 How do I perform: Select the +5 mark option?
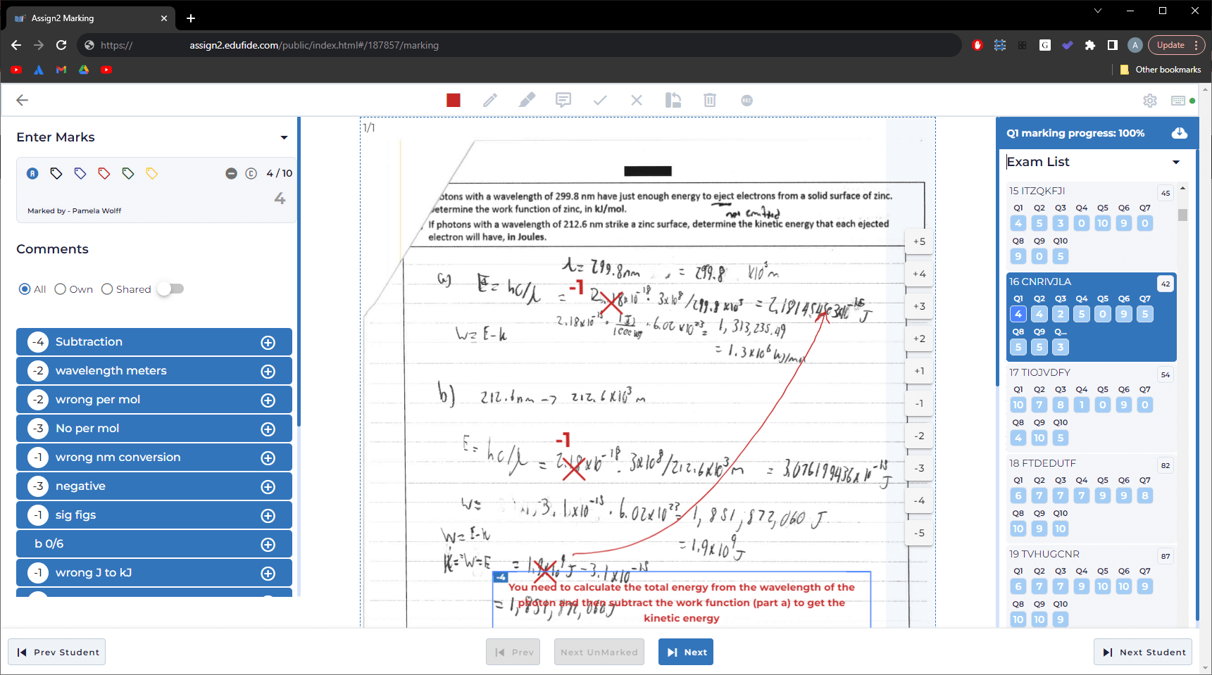pyautogui.click(x=919, y=241)
